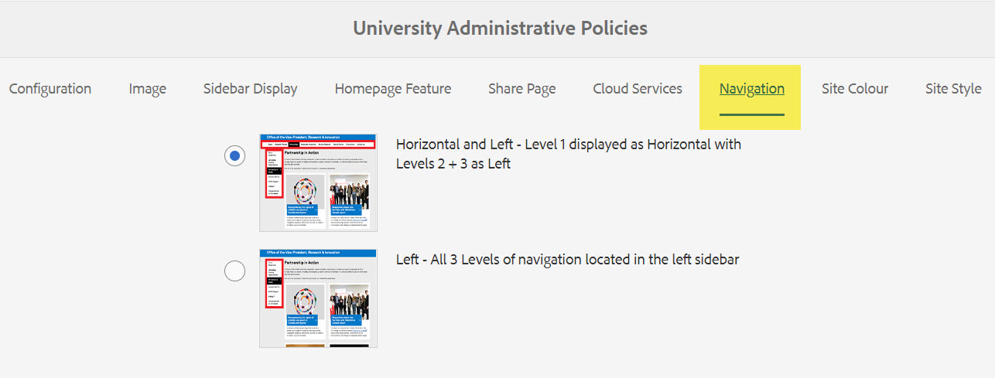This screenshot has width=995, height=378.
Task: Choose the Left sidebar navigation radio button
Action: point(234,271)
